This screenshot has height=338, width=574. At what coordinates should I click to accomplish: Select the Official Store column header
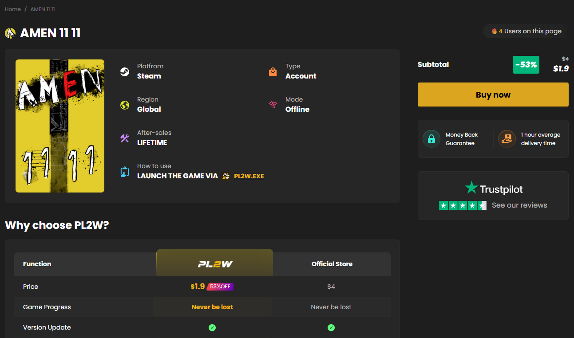coord(332,264)
